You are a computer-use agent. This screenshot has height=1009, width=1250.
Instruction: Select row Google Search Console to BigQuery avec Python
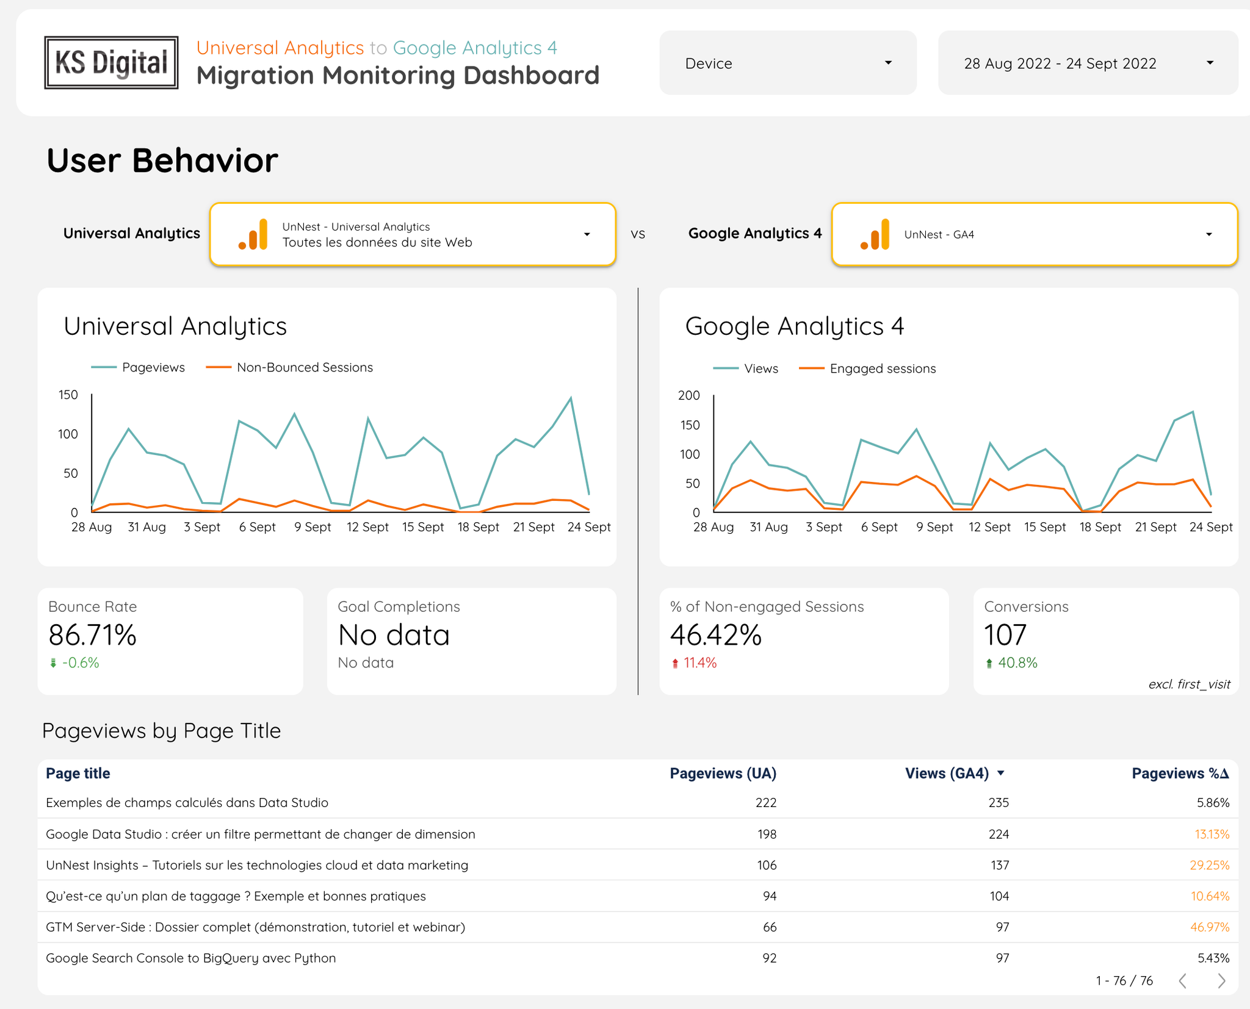click(x=638, y=958)
